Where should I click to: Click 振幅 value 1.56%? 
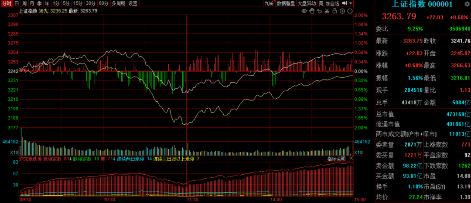416,78
